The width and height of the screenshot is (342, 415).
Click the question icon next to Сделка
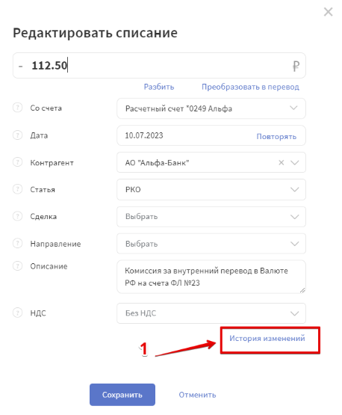(x=17, y=216)
